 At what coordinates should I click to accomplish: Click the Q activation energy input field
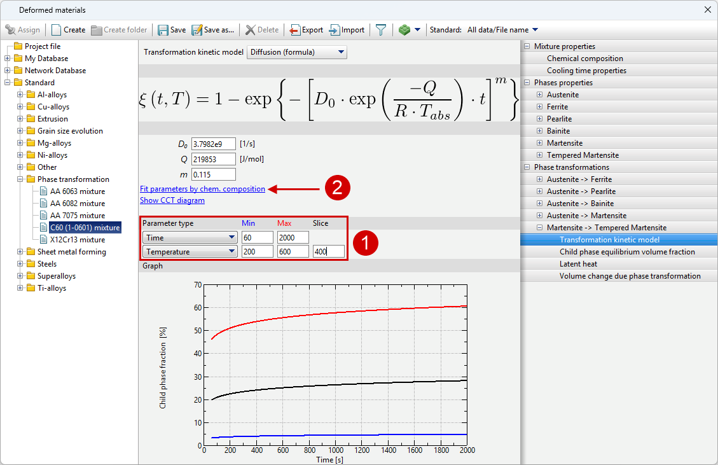(x=213, y=159)
